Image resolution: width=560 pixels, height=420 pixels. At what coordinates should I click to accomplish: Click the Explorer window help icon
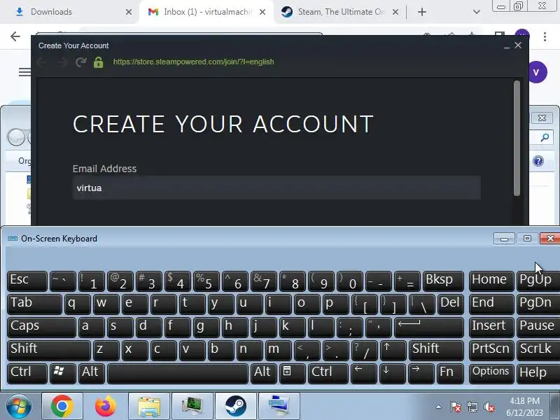coord(538,161)
